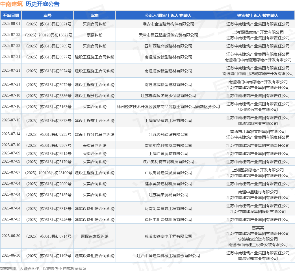Click plaintiff 陕西奥利特节能科技有限公司
295x271 pixels.
(168, 162)
